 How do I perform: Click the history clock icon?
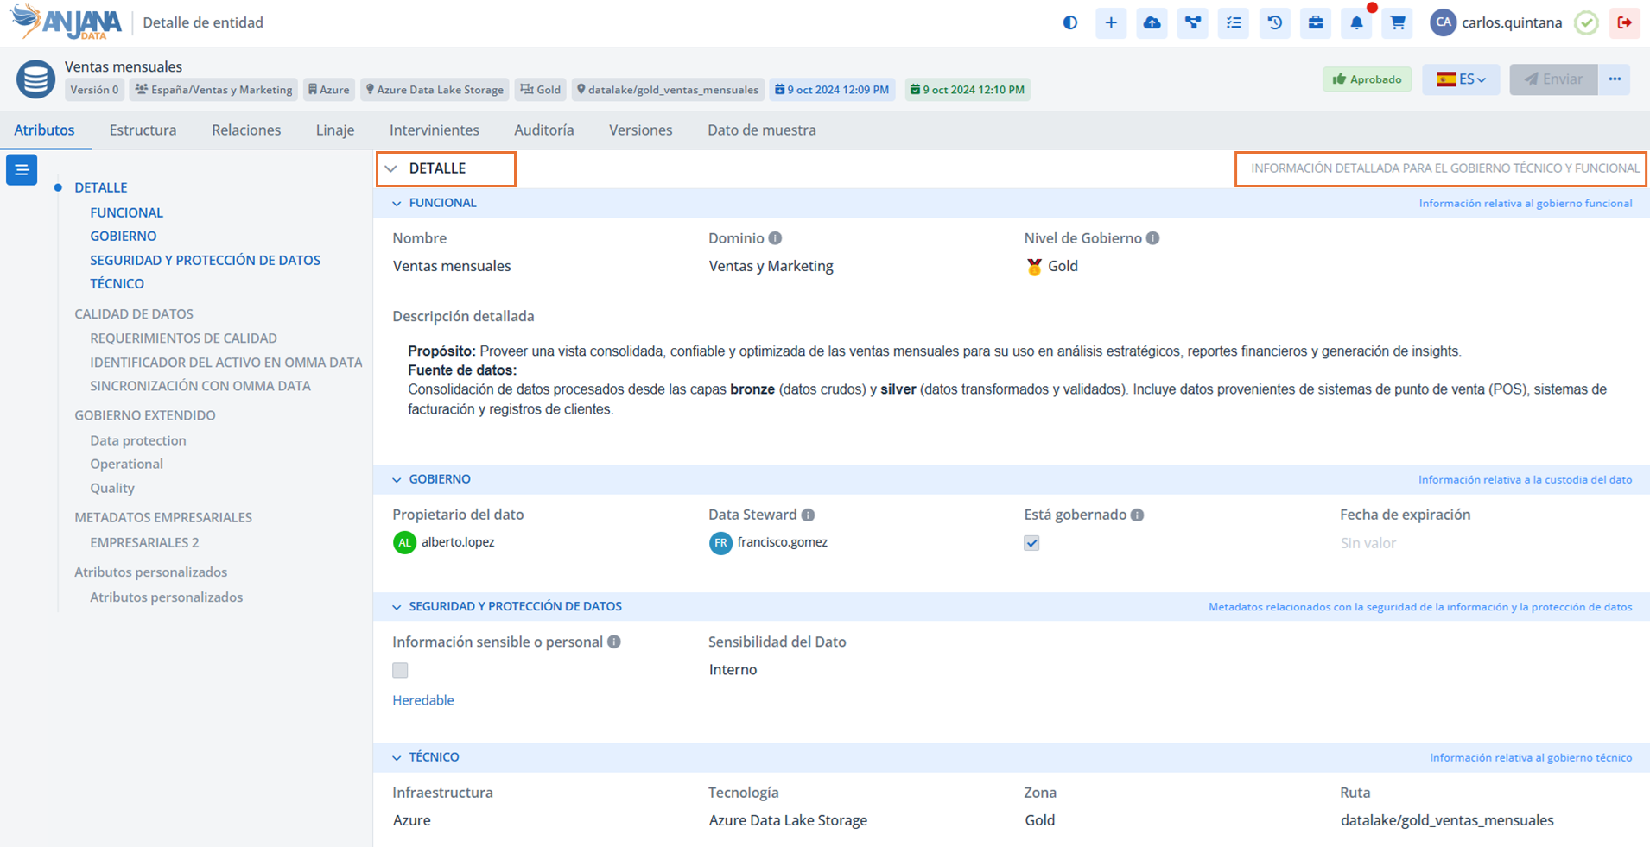(1274, 23)
